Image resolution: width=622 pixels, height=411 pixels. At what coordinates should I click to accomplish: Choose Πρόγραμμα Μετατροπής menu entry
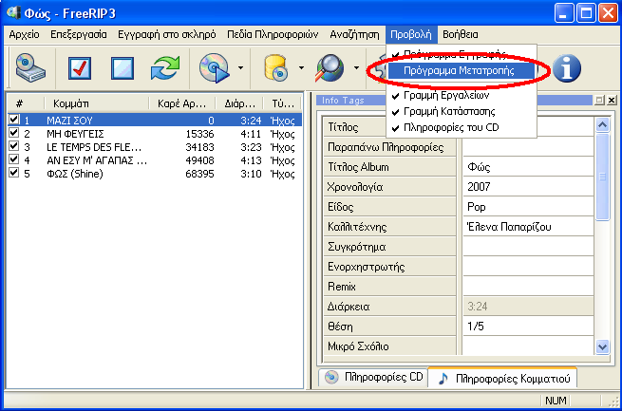click(462, 71)
